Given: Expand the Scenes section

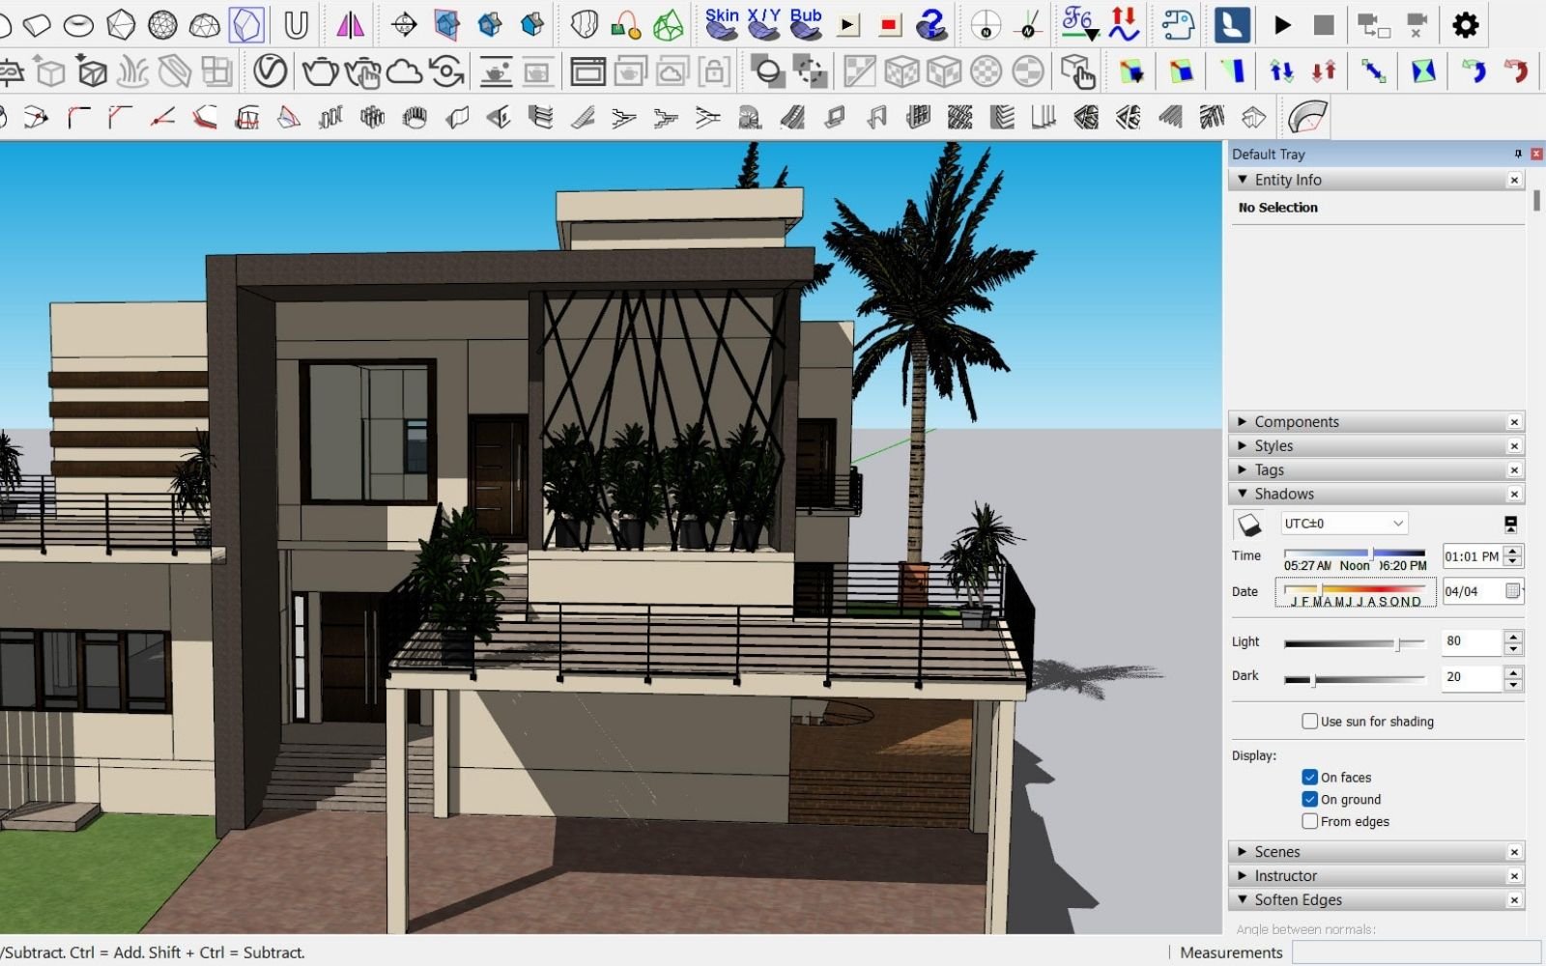Looking at the screenshot, I should (1243, 851).
